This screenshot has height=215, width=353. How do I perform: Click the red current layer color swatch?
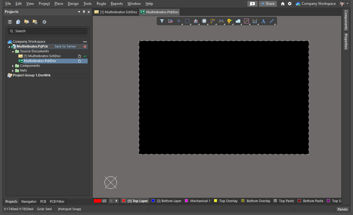click(x=98, y=201)
